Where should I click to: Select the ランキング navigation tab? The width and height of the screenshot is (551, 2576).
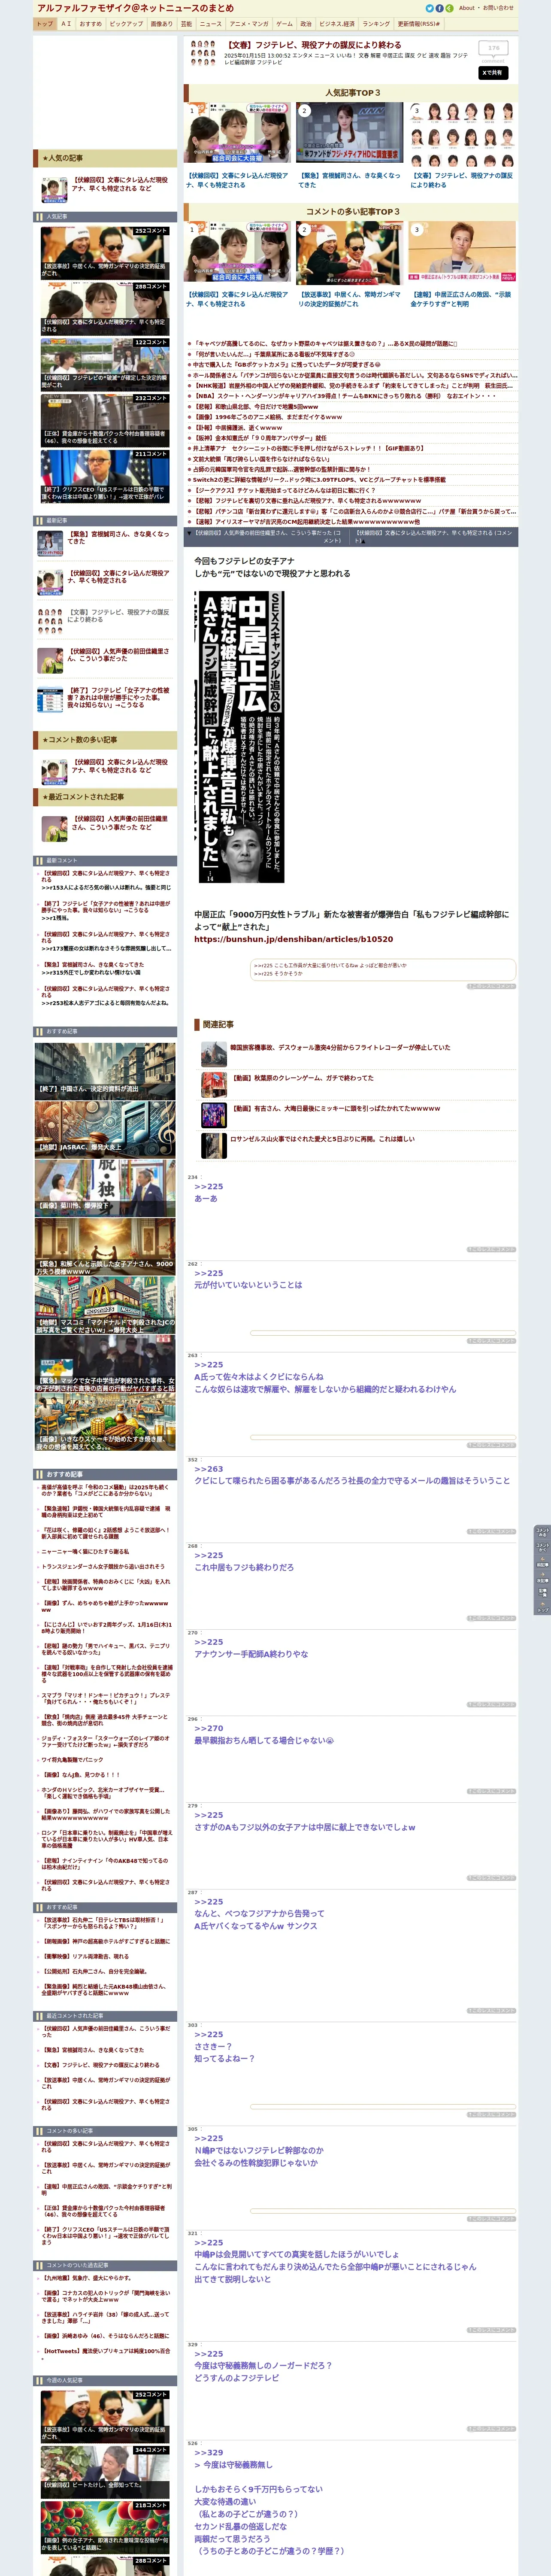(376, 23)
